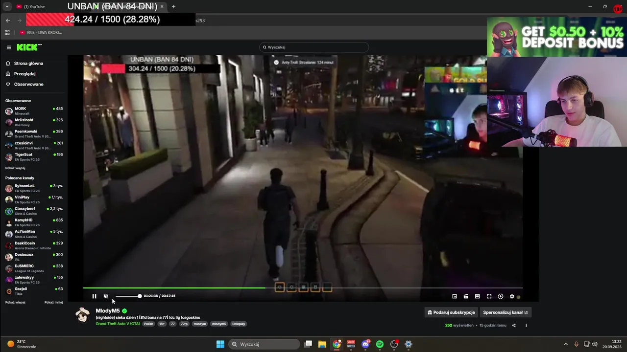Image resolution: width=627 pixels, height=352 pixels.
Task: Open the browser apps grid icon
Action: [7, 33]
